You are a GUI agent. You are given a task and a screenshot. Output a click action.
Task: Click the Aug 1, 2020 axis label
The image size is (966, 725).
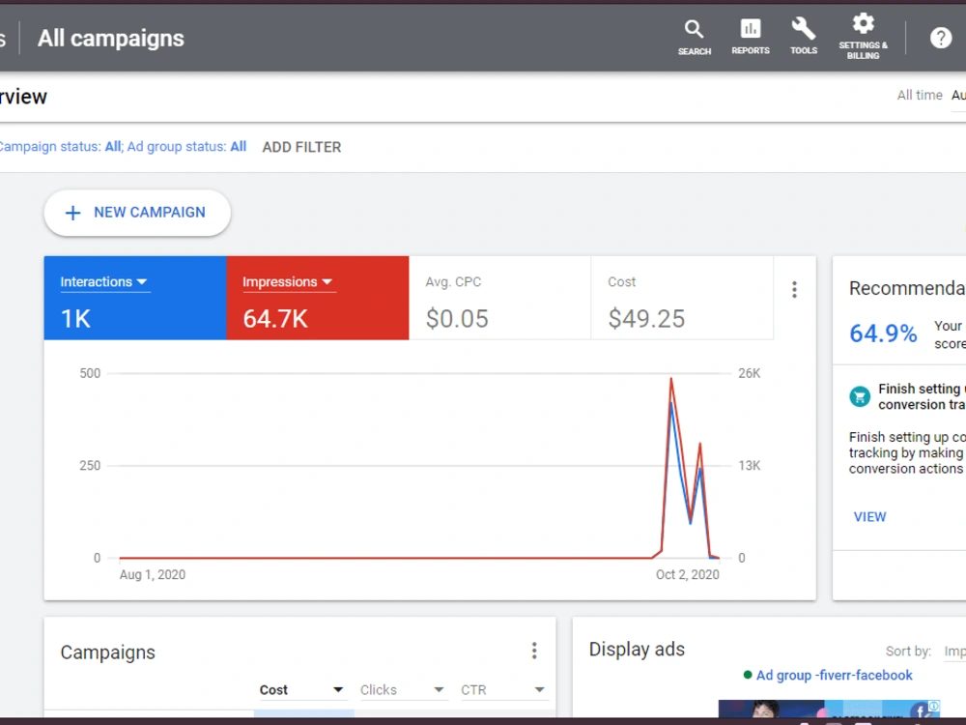coord(153,574)
